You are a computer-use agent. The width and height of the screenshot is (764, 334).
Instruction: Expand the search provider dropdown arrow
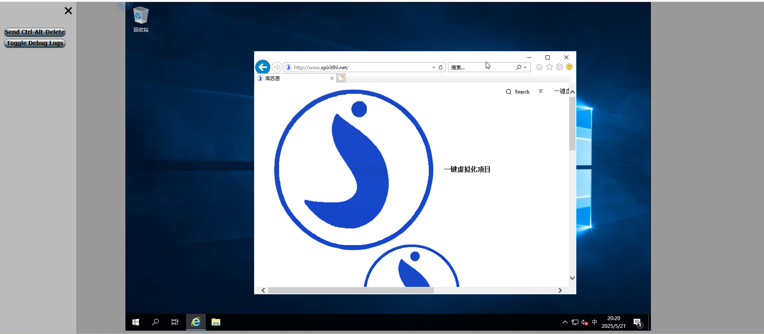[525, 68]
